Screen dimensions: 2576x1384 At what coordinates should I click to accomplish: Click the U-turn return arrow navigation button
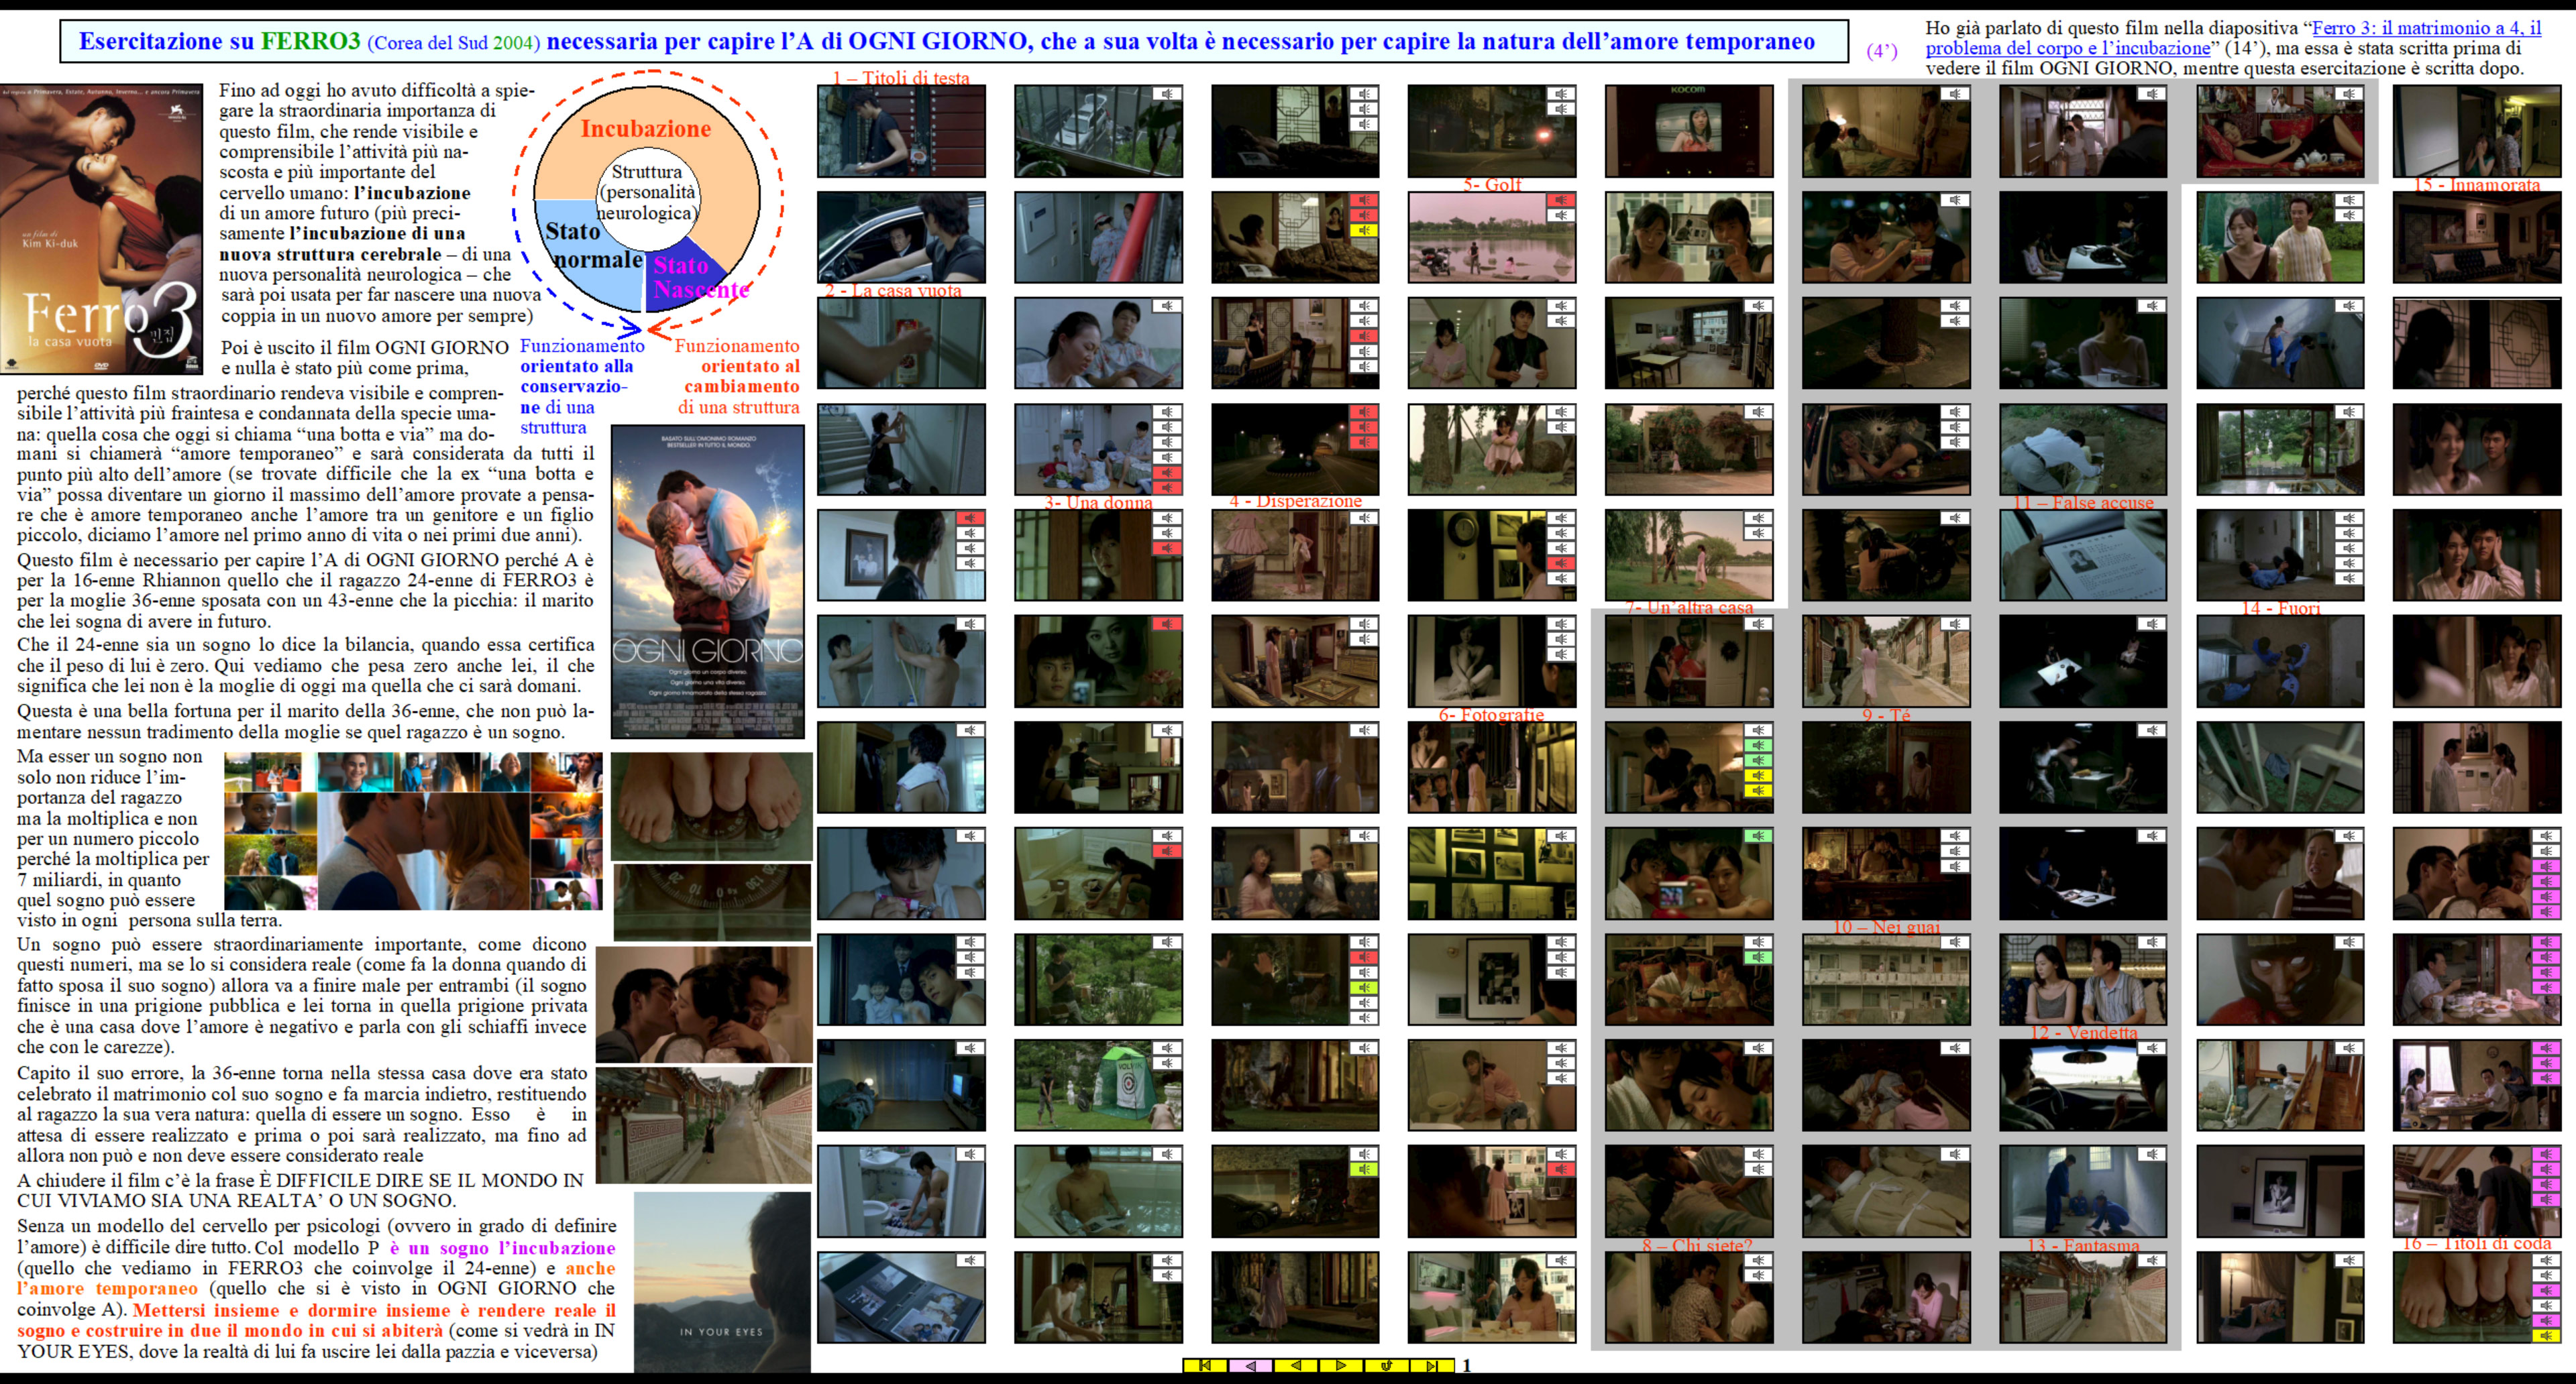pyautogui.click(x=1386, y=1365)
